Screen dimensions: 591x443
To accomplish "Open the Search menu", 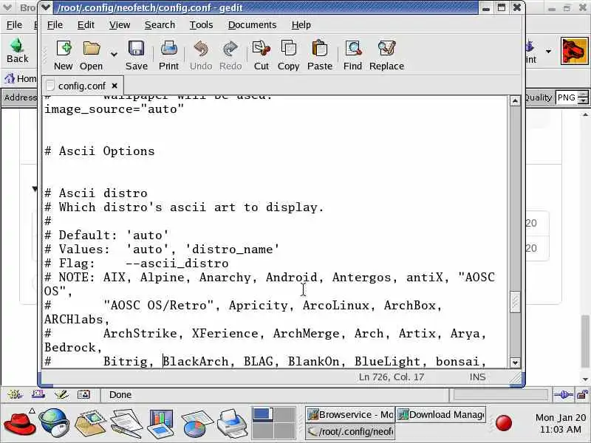I will point(160,25).
